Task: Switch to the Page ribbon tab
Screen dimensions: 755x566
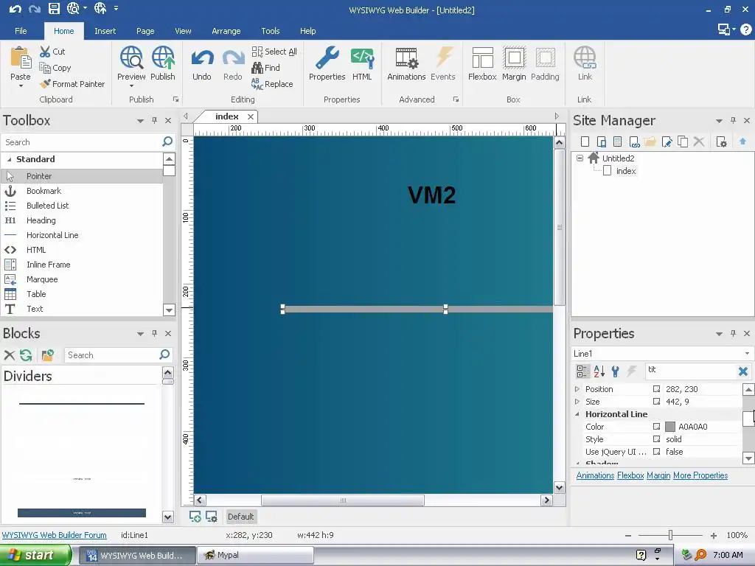Action: 145,31
